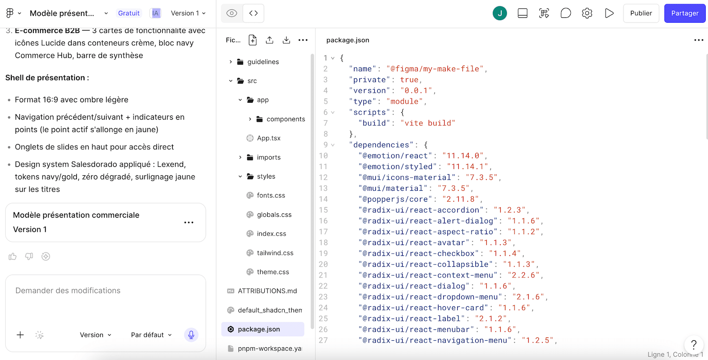
Task: Select package.json in the file tree
Action: 263,329
